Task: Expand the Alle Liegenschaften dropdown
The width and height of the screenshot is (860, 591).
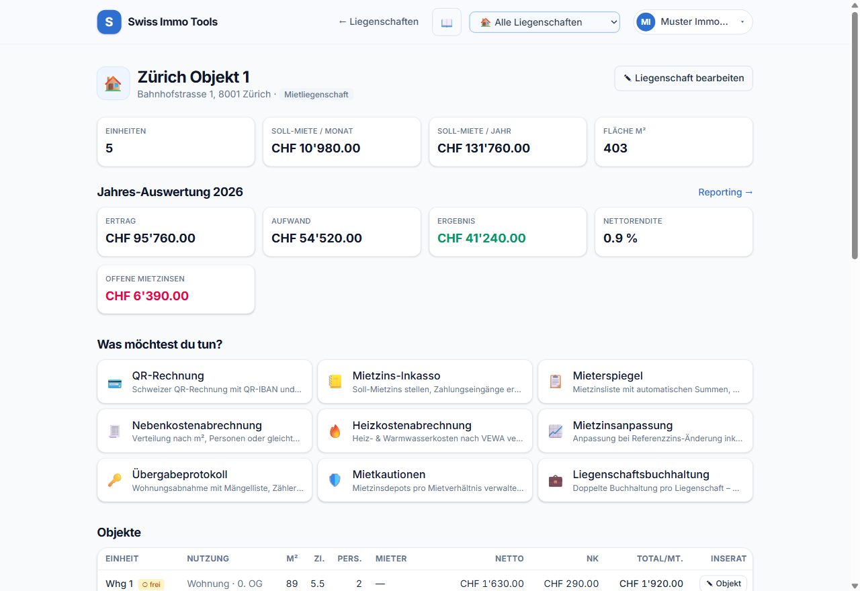Action: coord(545,22)
